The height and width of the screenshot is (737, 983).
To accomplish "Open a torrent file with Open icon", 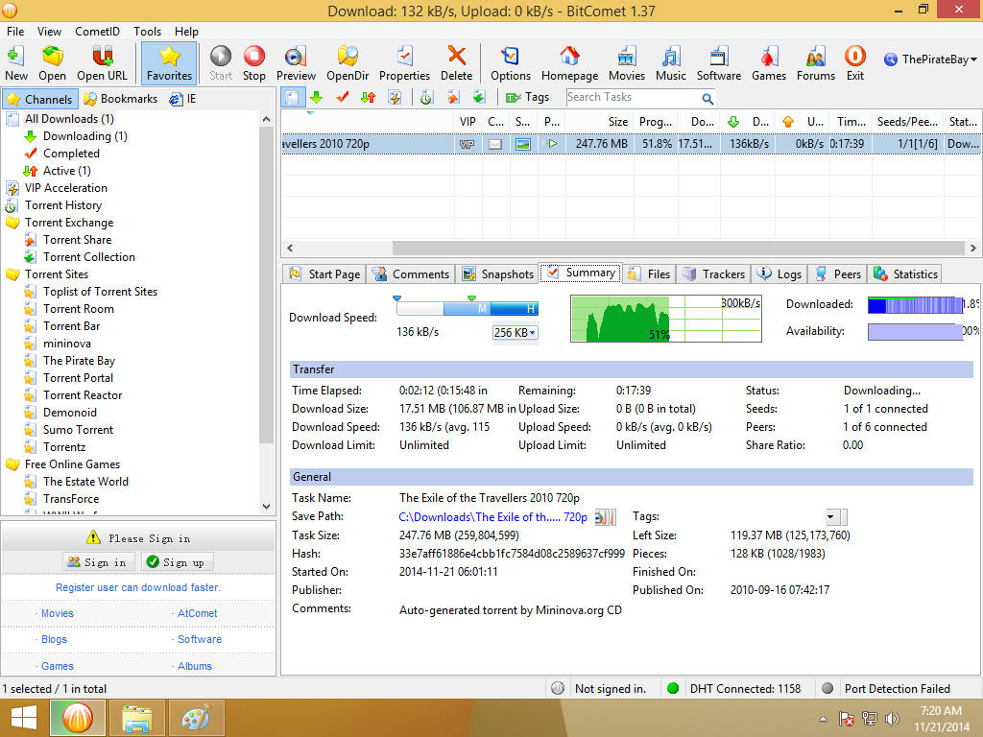I will click(52, 63).
